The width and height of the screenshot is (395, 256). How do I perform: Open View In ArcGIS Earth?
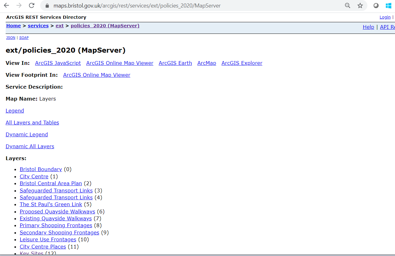click(175, 63)
